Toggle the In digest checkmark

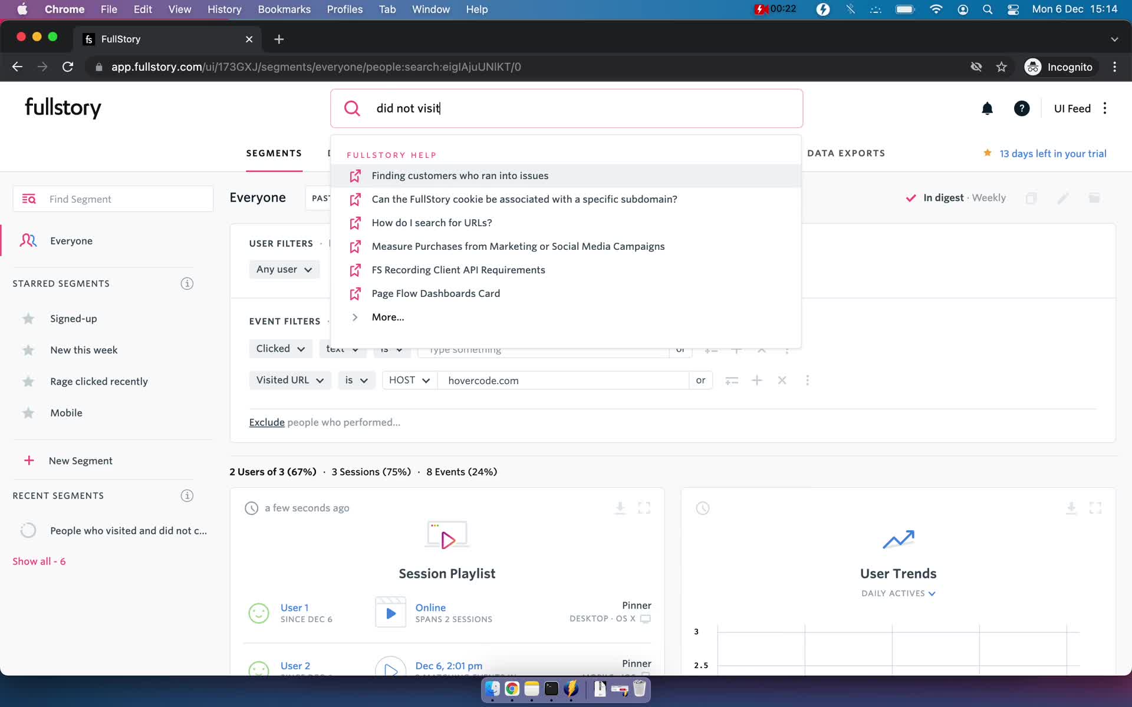911,198
